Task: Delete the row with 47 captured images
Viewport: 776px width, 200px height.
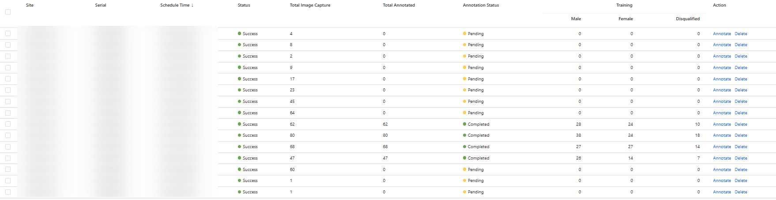Action: coord(741,158)
